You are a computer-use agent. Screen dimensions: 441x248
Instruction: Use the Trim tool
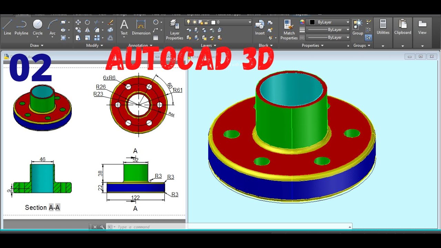(97, 22)
